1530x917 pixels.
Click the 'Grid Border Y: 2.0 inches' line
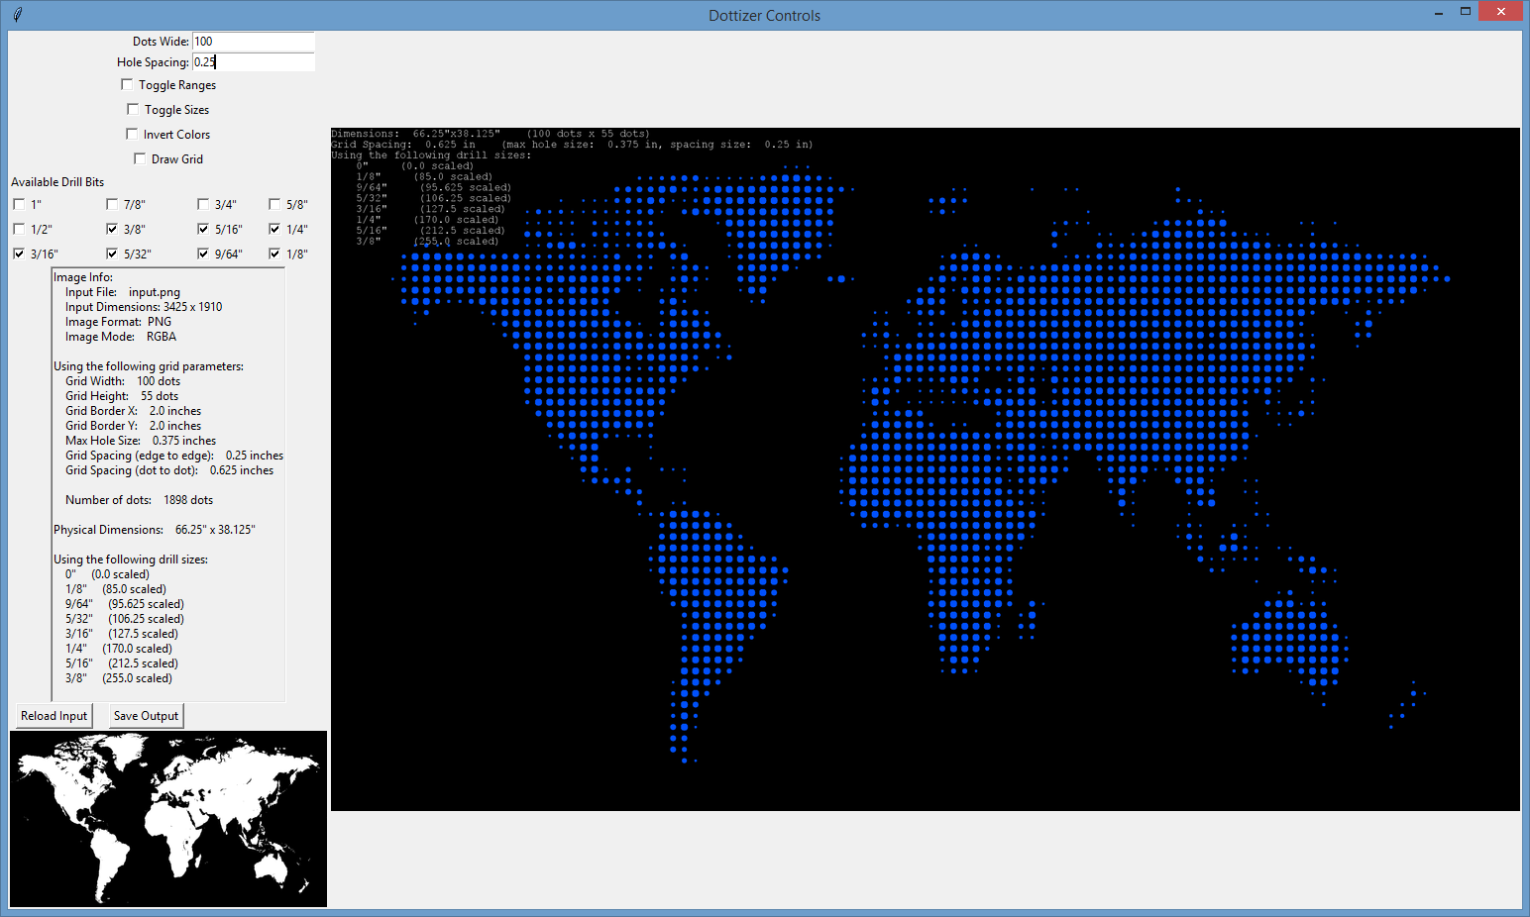coord(134,426)
